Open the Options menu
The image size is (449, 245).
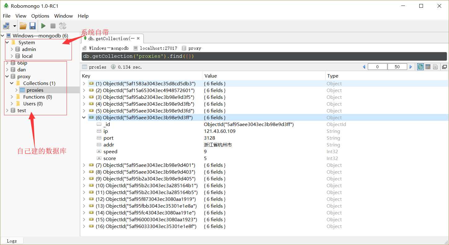pyautogui.click(x=40, y=16)
